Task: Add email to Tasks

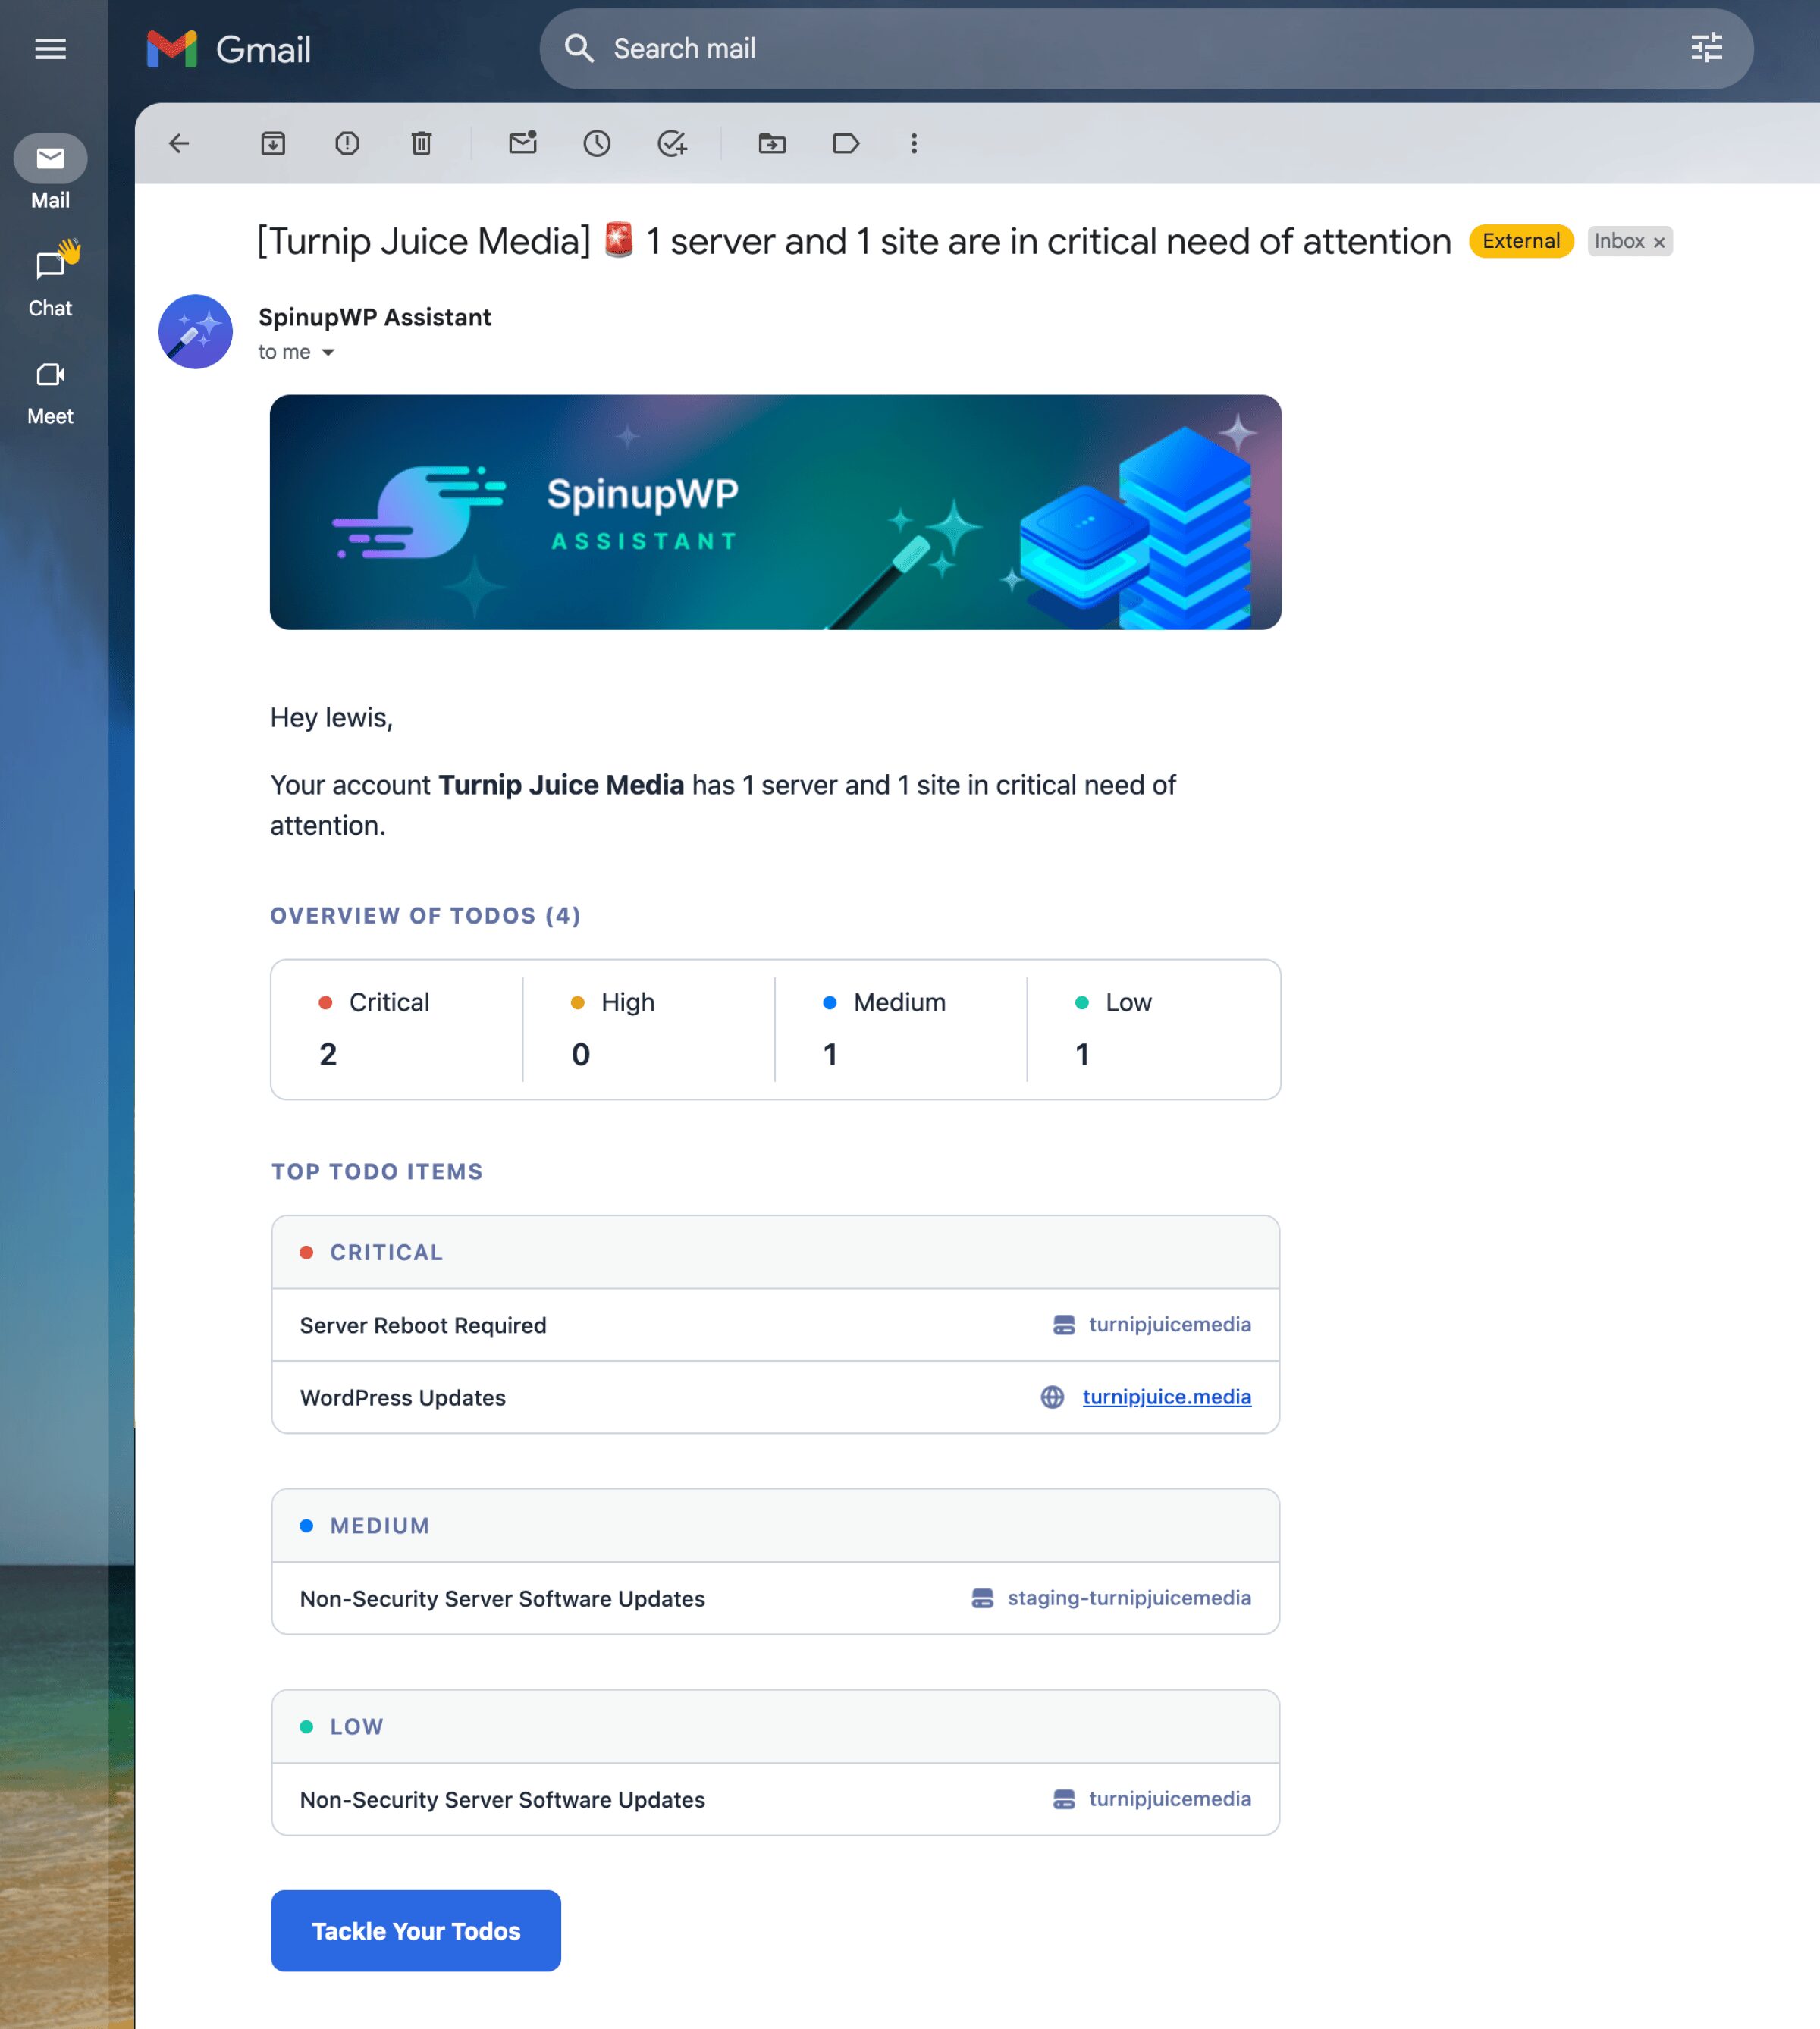Action: click(672, 144)
